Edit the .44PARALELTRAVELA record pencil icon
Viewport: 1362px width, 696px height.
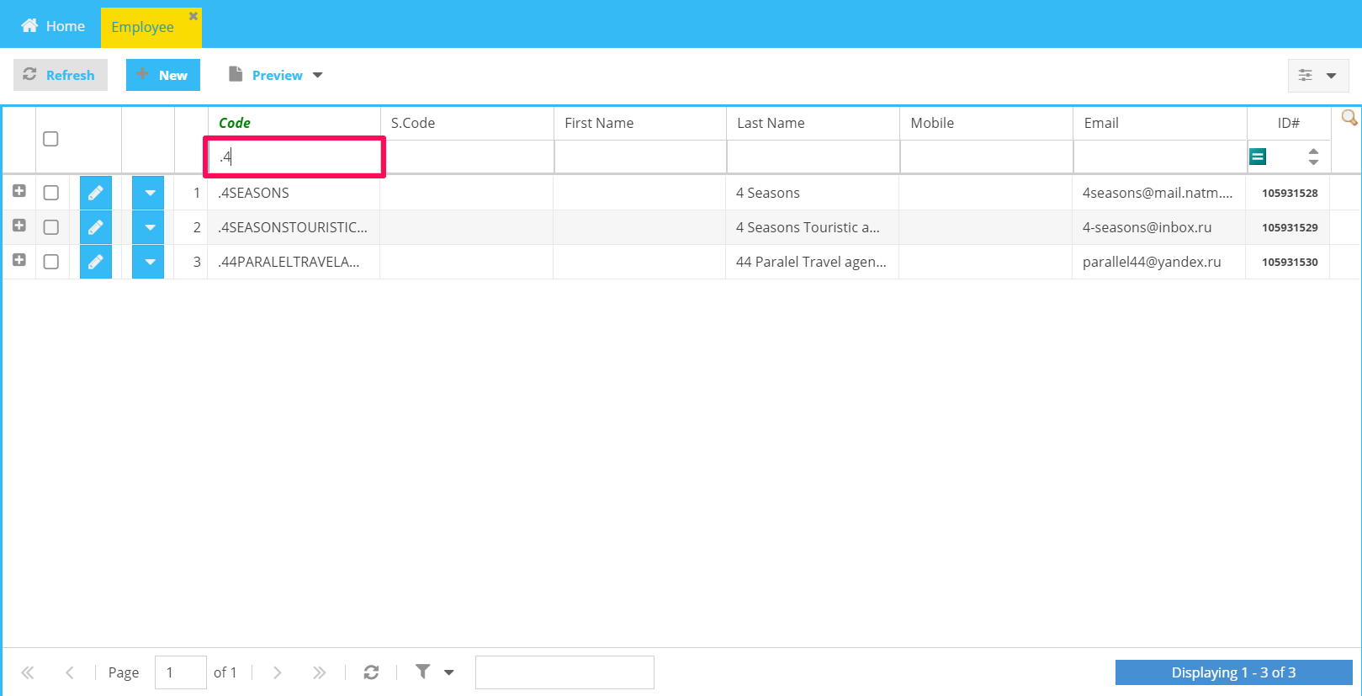pos(96,262)
